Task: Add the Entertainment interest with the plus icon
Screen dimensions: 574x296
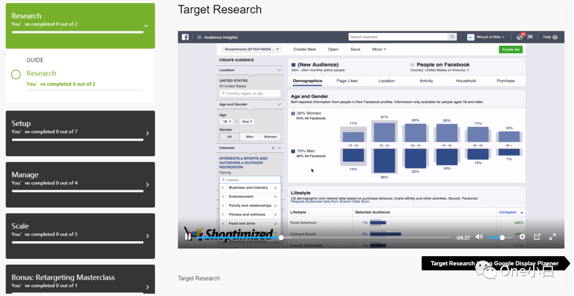Action: pos(276,197)
